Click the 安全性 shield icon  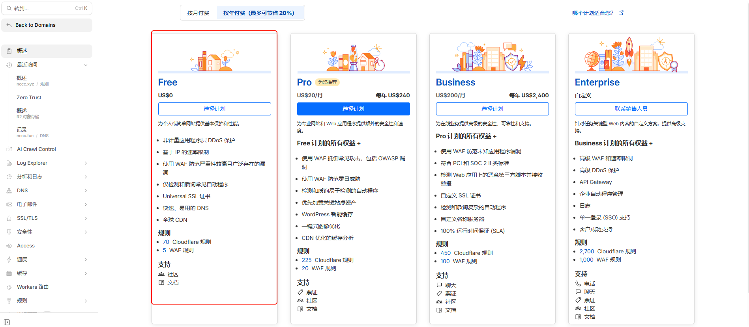point(9,232)
